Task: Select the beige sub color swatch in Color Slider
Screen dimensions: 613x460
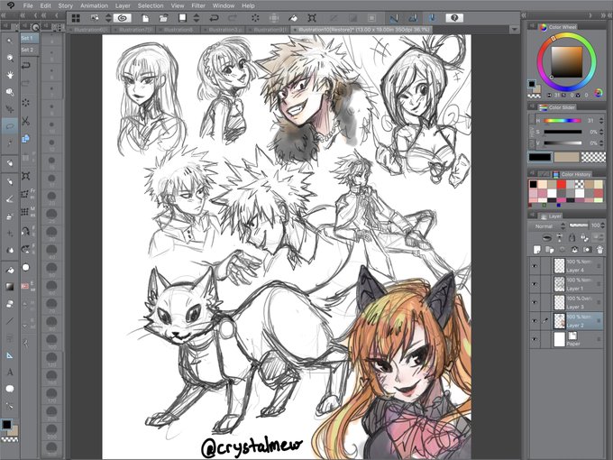Action: (x=566, y=157)
